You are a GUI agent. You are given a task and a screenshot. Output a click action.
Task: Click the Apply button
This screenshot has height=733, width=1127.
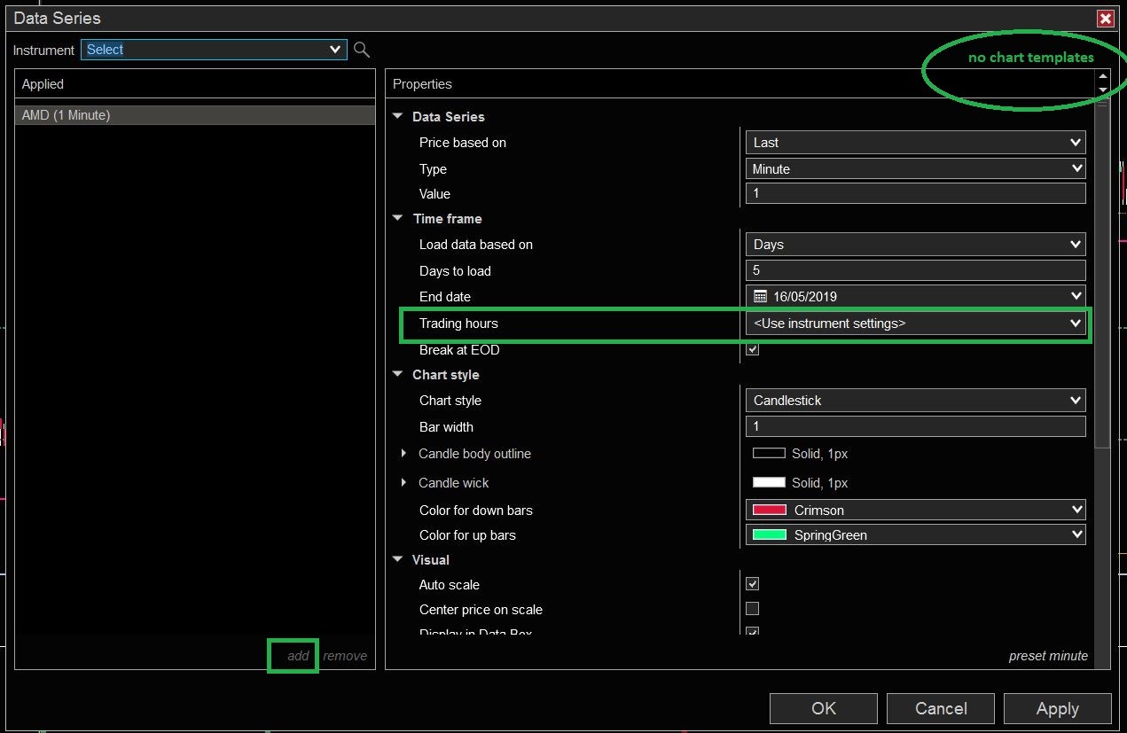point(1057,708)
